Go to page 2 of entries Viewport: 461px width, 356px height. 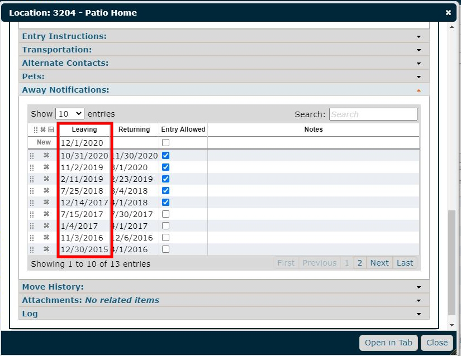[x=359, y=263]
